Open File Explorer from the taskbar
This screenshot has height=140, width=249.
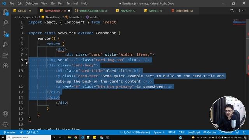pos(69,137)
